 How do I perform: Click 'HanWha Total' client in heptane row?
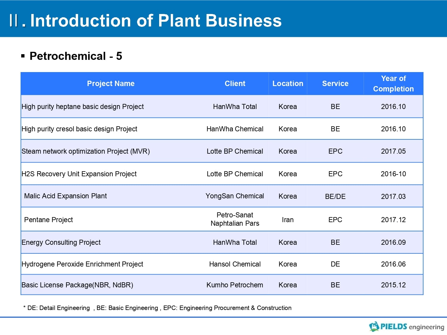[235, 107]
